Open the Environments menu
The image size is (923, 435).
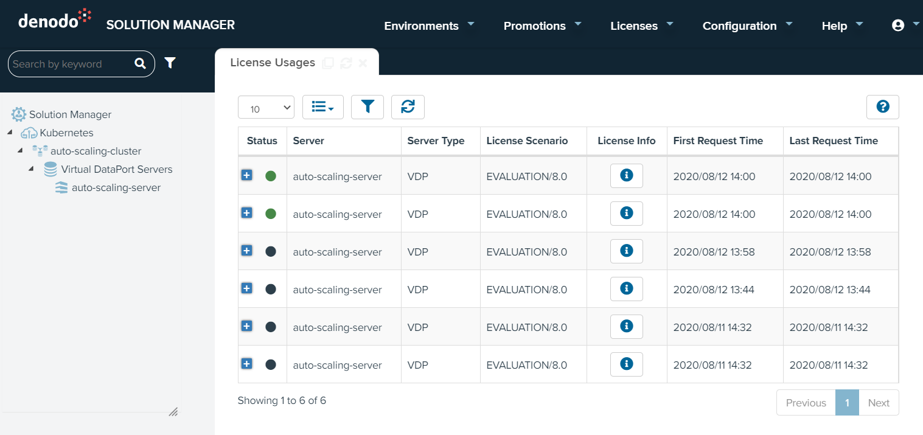click(x=429, y=26)
